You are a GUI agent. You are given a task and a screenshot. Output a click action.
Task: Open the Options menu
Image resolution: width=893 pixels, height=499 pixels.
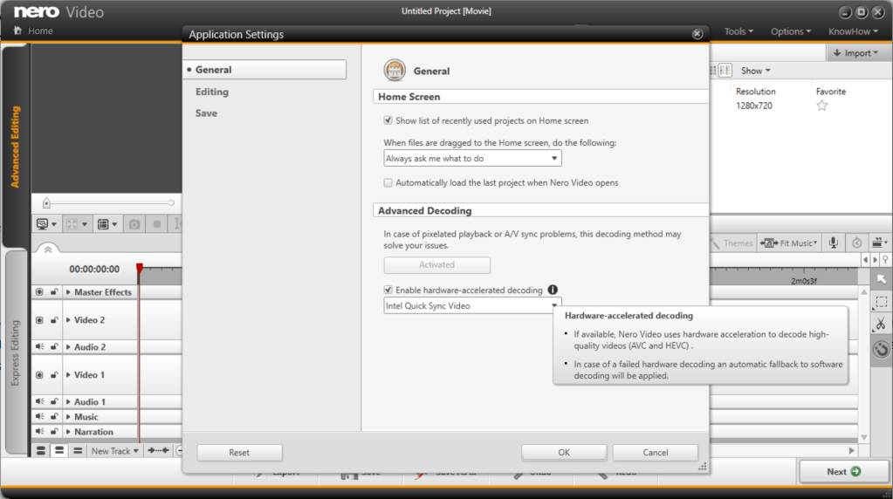click(x=790, y=31)
